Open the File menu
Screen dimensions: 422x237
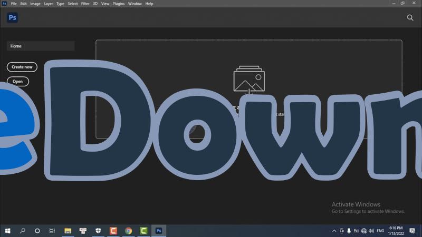pyautogui.click(x=14, y=4)
